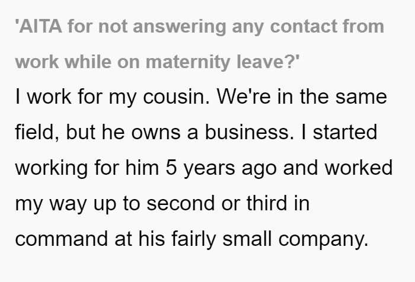Click the words 'fairly small' in the last line
This screenshot has height=282, width=415.
(222, 239)
